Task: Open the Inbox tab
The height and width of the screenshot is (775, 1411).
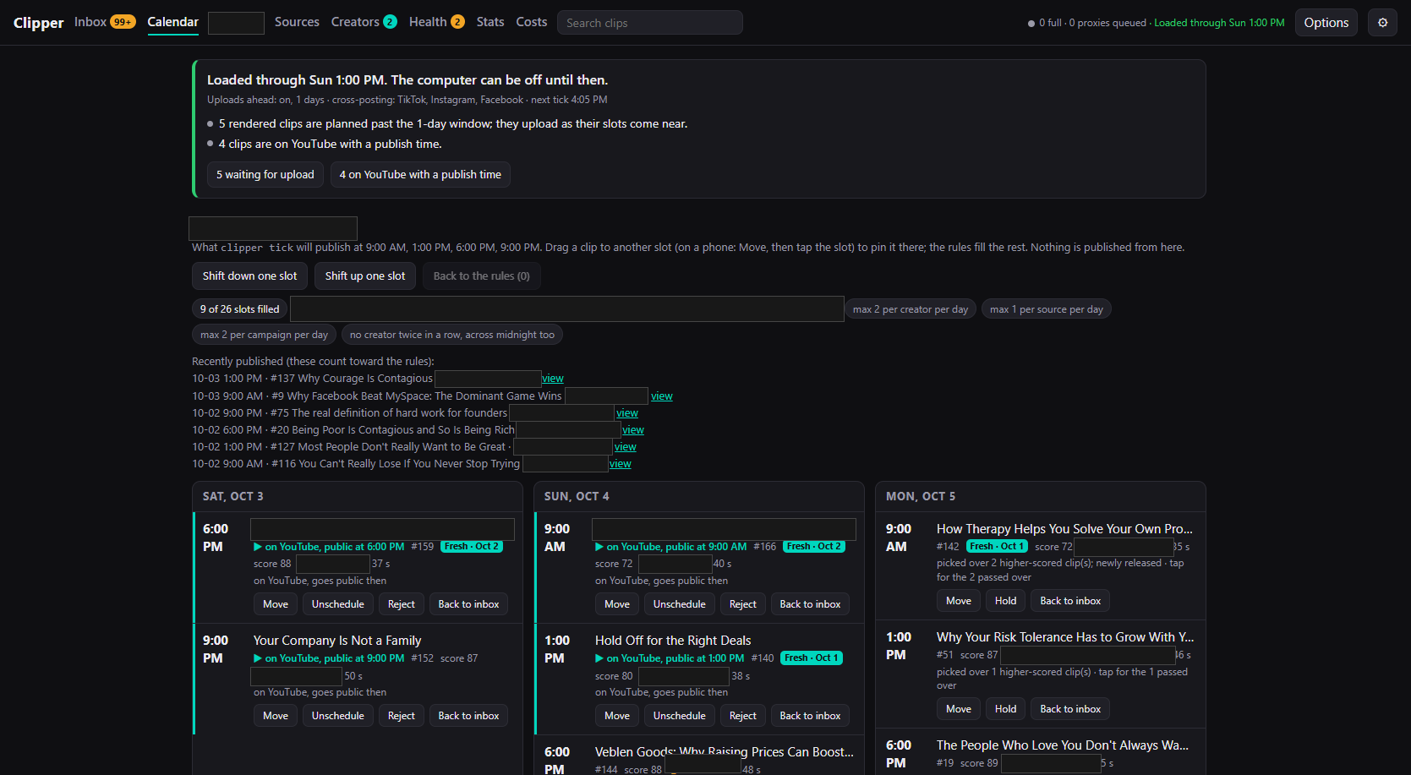Action: pyautogui.click(x=104, y=22)
